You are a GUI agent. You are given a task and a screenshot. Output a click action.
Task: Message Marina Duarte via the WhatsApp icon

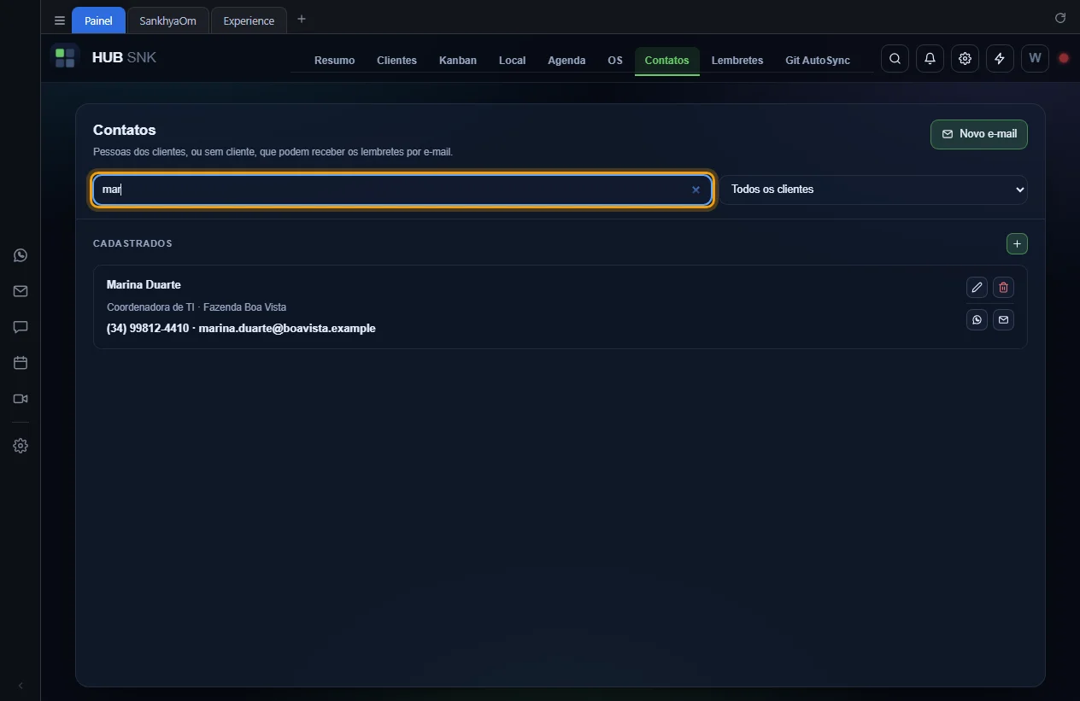[977, 319]
